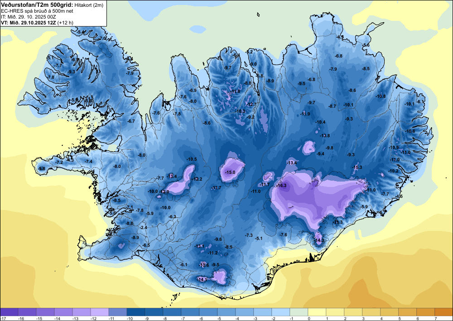
Task: Click the -10.5 temperature label
Action: pos(192,159)
